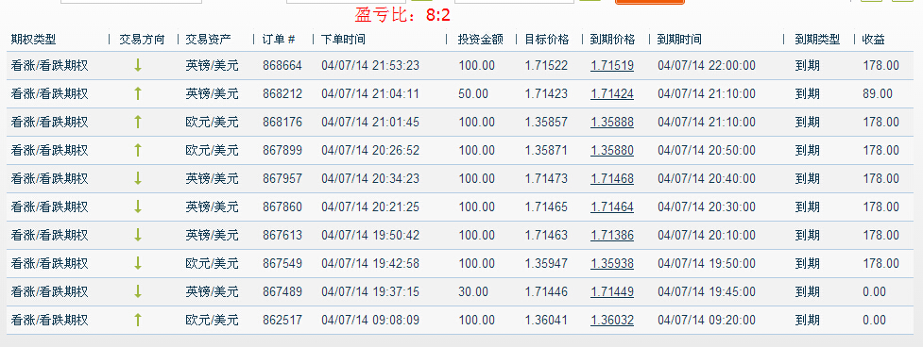The height and width of the screenshot is (347, 923).
Task: Open expiry price link 1.71464
Action: (x=612, y=207)
